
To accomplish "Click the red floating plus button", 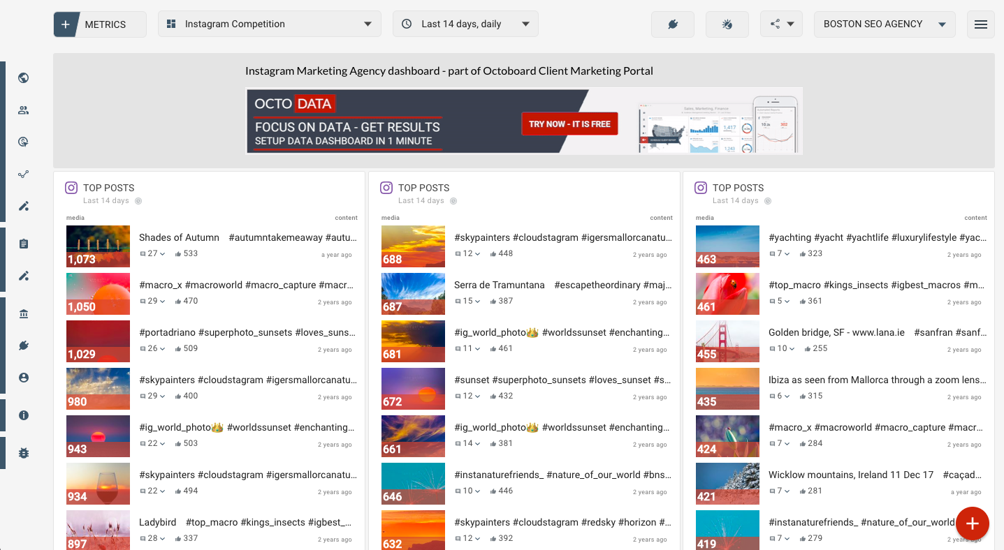I will (x=973, y=523).
